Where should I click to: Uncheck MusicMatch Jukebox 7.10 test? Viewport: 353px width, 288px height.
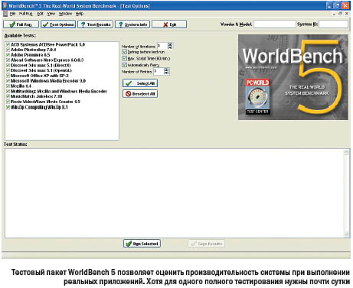click(x=8, y=96)
